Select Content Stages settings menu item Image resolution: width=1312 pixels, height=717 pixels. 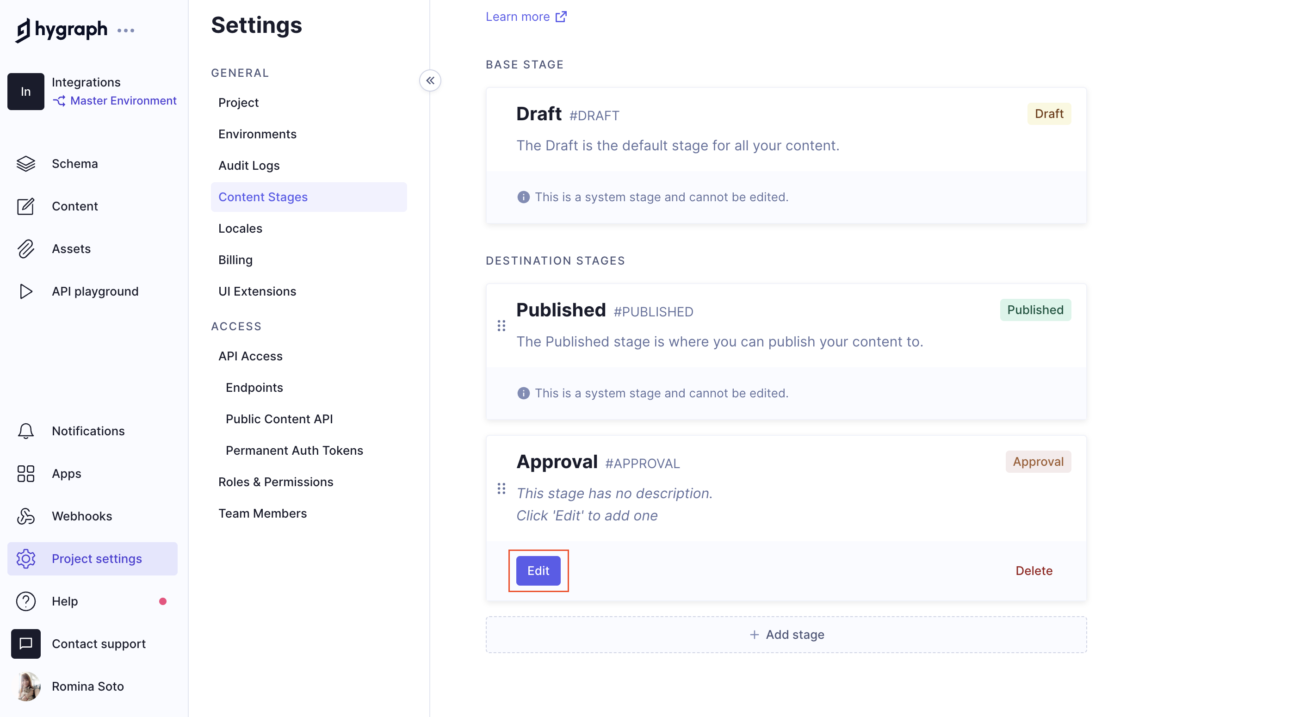coord(263,196)
